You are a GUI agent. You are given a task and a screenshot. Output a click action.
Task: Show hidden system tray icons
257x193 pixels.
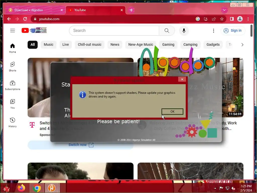point(215,188)
